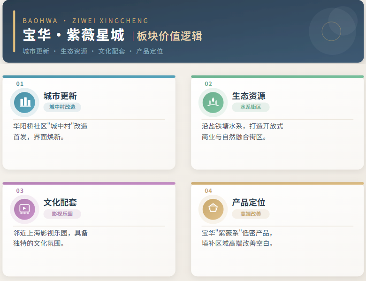The height and width of the screenshot is (281, 366).
Task: Click the number 04 label
Action: (x=208, y=190)
